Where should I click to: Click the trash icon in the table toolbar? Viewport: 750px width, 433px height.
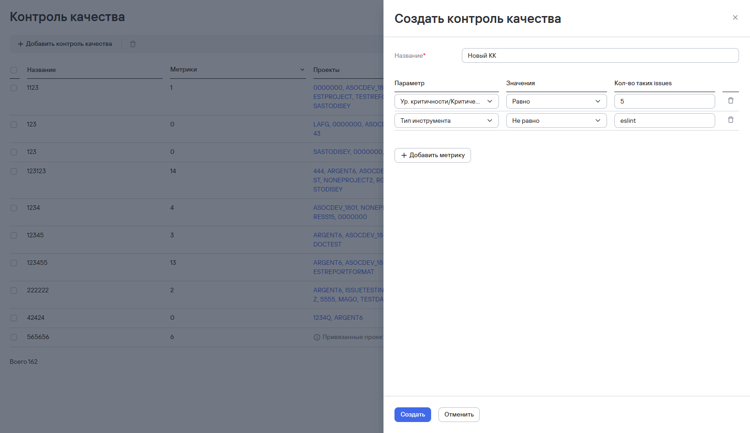pos(133,44)
